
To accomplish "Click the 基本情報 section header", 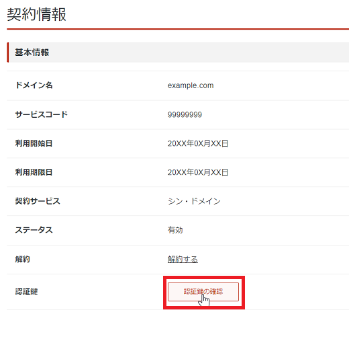I will (x=32, y=52).
